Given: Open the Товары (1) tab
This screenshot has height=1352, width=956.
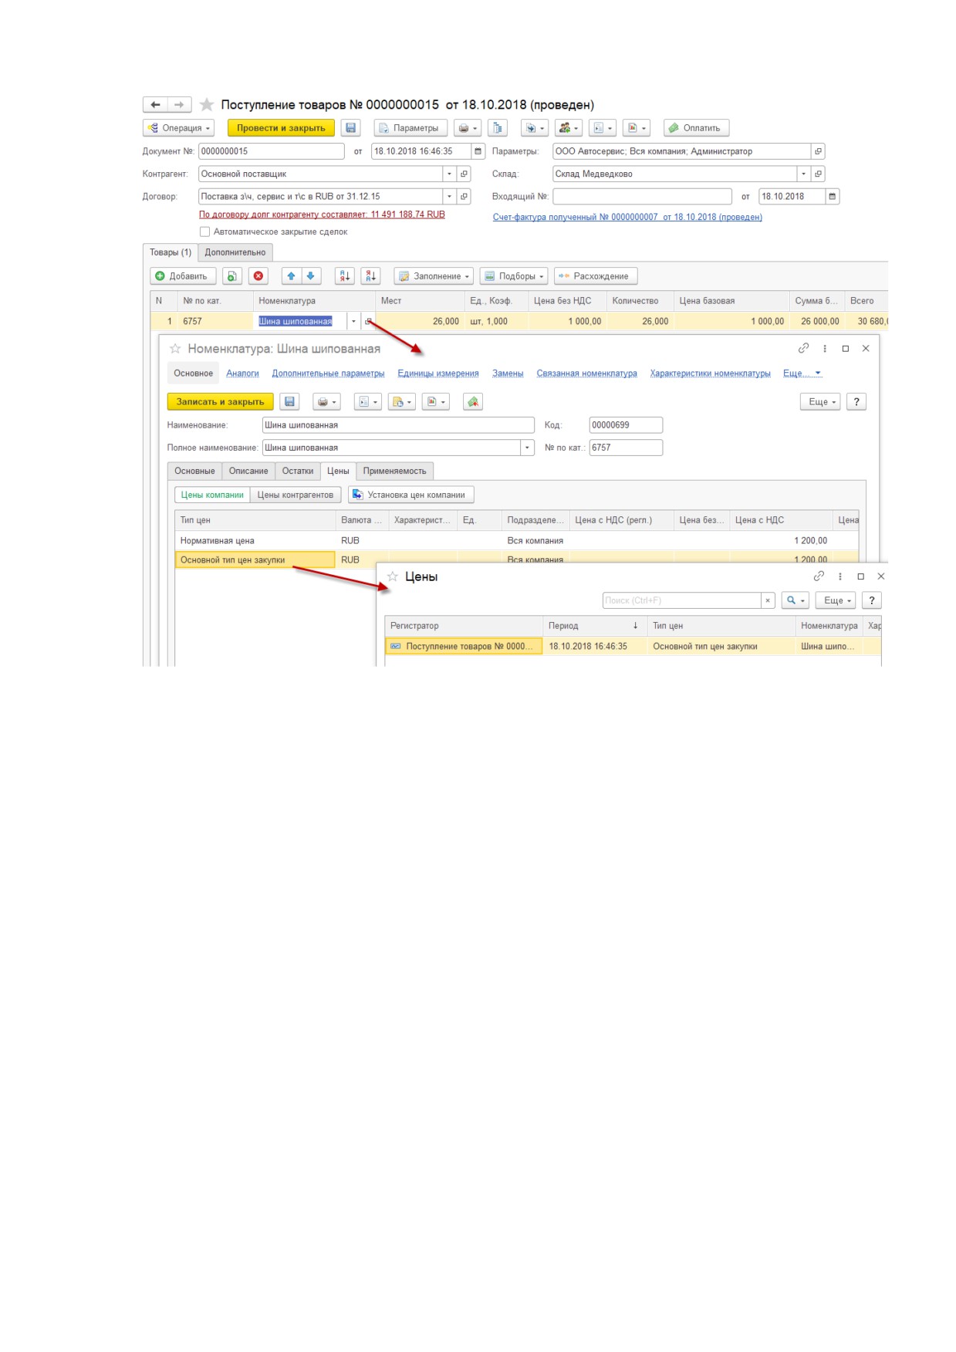Looking at the screenshot, I should click(171, 253).
